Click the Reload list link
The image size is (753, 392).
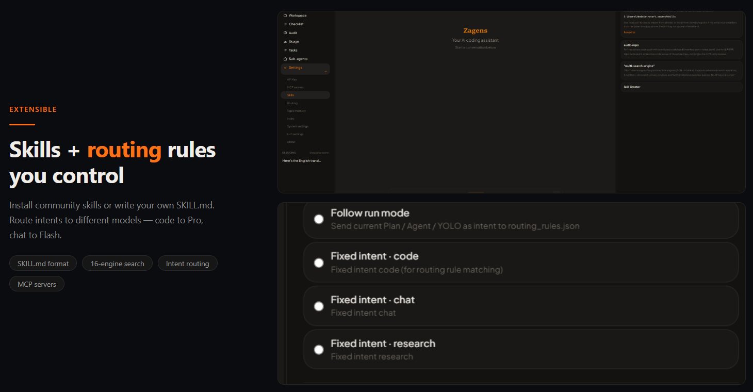pyautogui.click(x=629, y=32)
